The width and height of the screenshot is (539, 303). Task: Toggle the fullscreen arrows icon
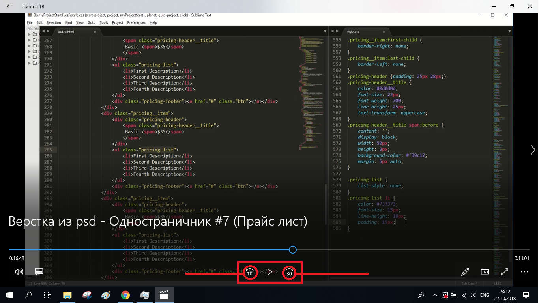504,272
